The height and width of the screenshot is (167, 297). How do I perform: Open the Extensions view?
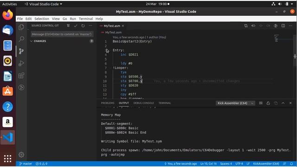(21, 75)
